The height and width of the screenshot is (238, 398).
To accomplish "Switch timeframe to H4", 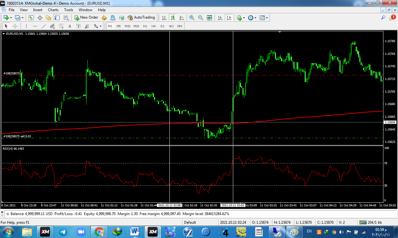I will (x=154, y=26).
